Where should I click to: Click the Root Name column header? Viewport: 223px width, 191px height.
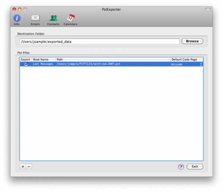44,59
